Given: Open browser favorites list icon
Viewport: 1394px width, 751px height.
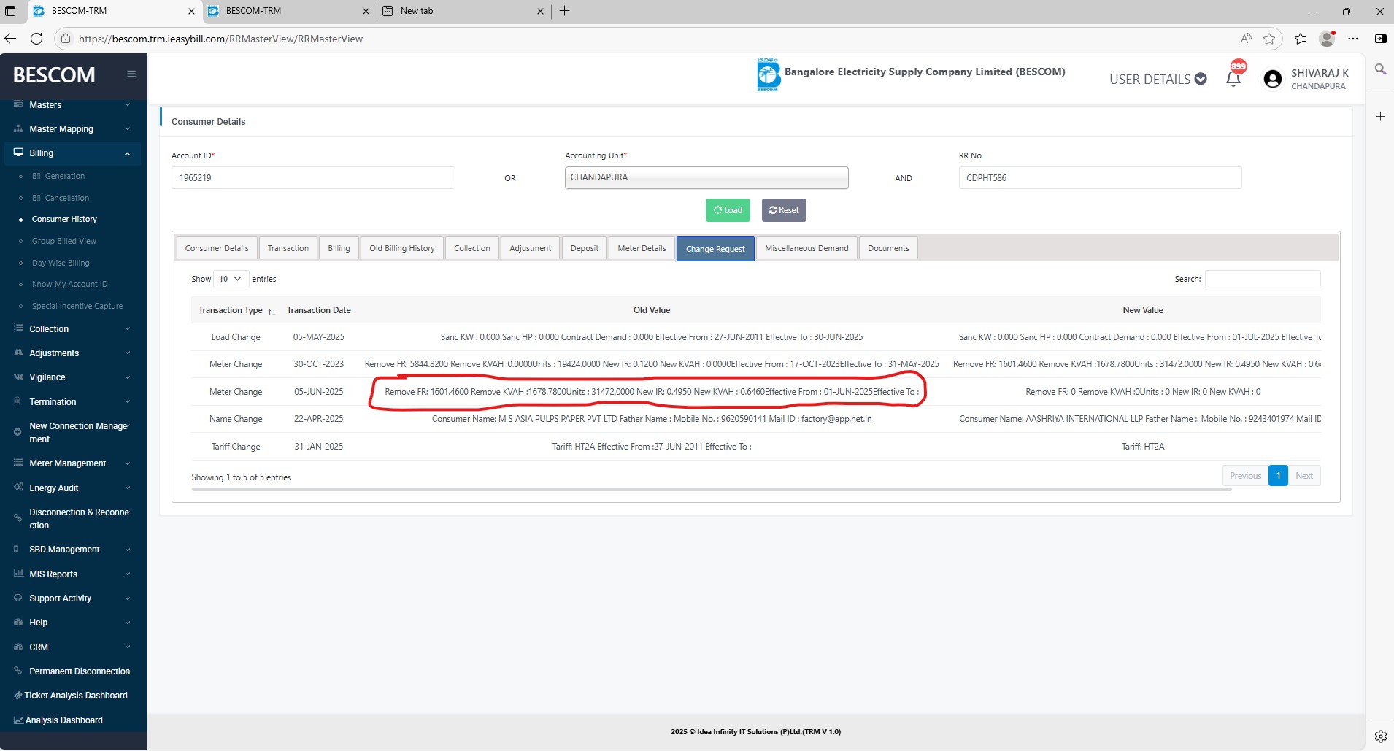Looking at the screenshot, I should [1301, 39].
